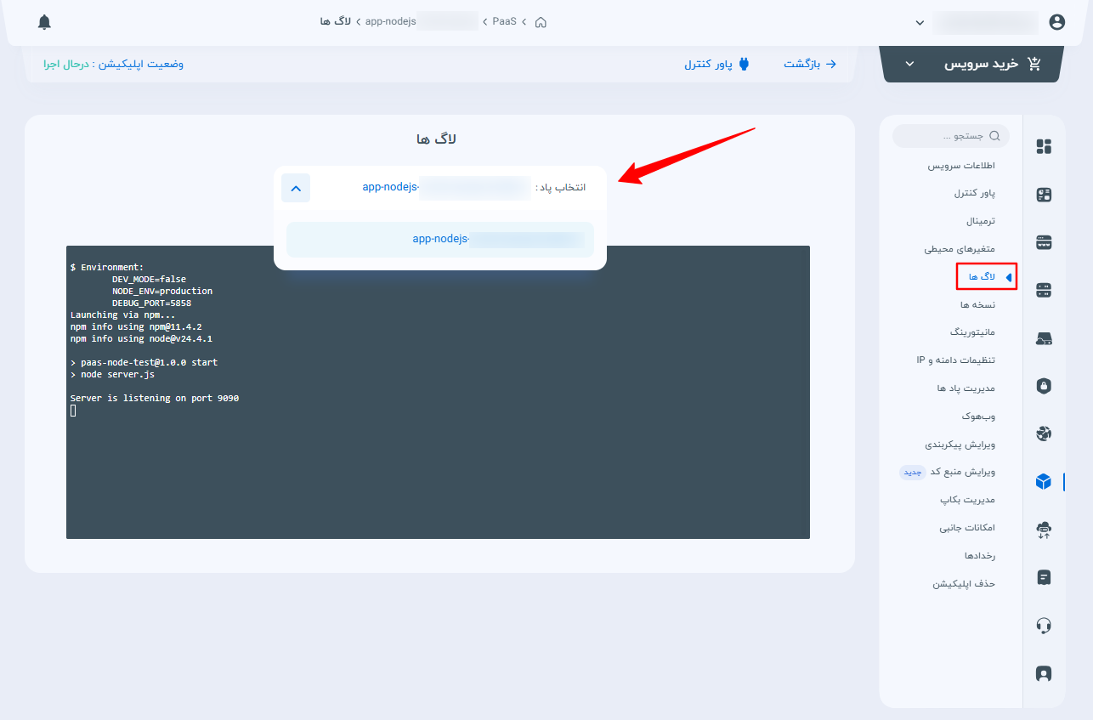Open اطلاعات سرویس menu item
The image size is (1093, 720).
point(961,166)
